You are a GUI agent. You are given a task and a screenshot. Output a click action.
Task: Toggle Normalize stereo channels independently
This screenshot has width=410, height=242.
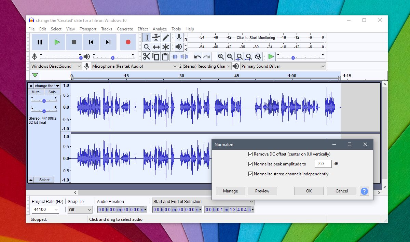251,174
